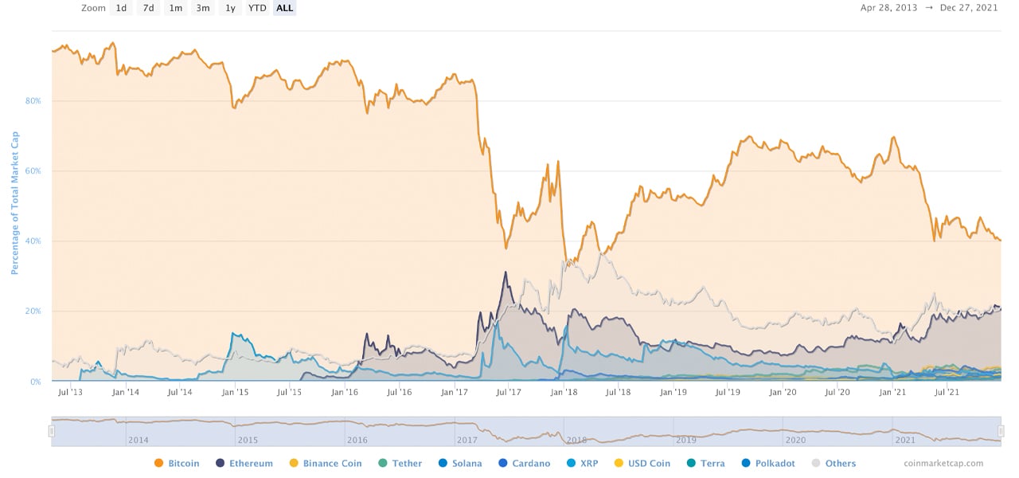Viewport: 1019px width, 478px height.
Task: Set zoom range to 7d
Action: pos(148,8)
